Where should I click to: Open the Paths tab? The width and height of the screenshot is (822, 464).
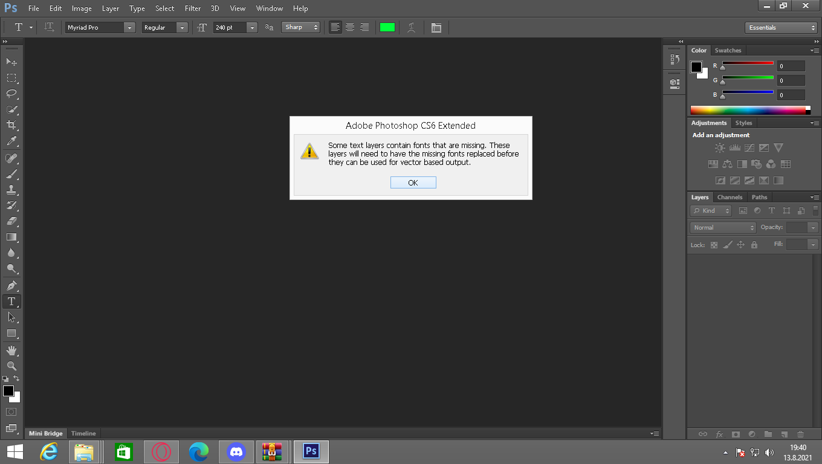(759, 197)
